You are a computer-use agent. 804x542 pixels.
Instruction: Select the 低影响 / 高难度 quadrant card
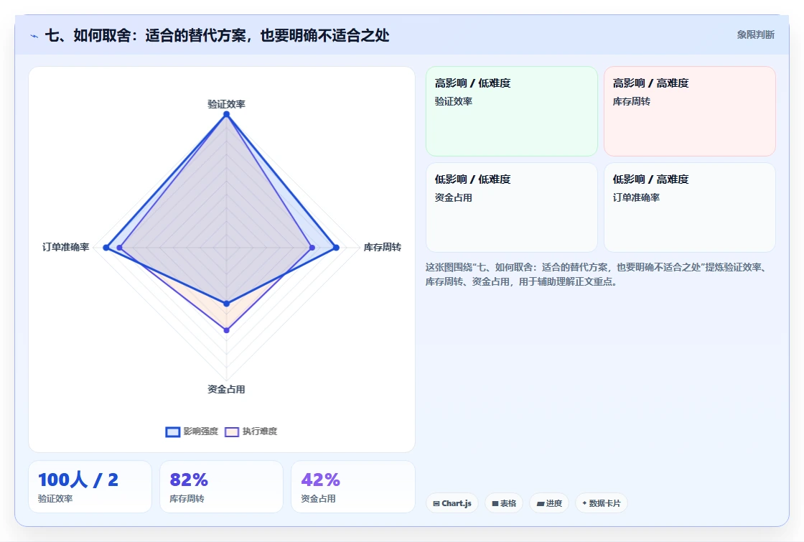pyautogui.click(x=690, y=207)
